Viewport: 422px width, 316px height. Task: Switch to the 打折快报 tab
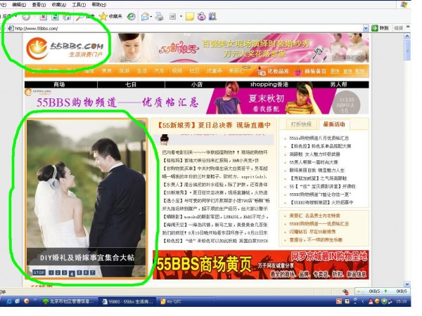tap(301, 124)
